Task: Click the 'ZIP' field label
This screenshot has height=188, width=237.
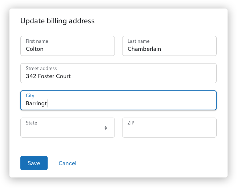Action: pos(131,123)
